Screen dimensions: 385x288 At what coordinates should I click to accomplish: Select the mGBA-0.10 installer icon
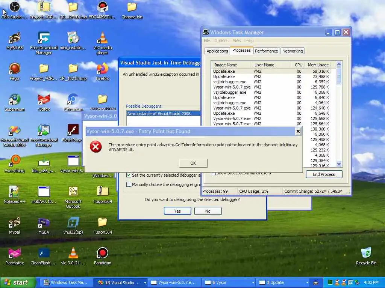click(44, 195)
